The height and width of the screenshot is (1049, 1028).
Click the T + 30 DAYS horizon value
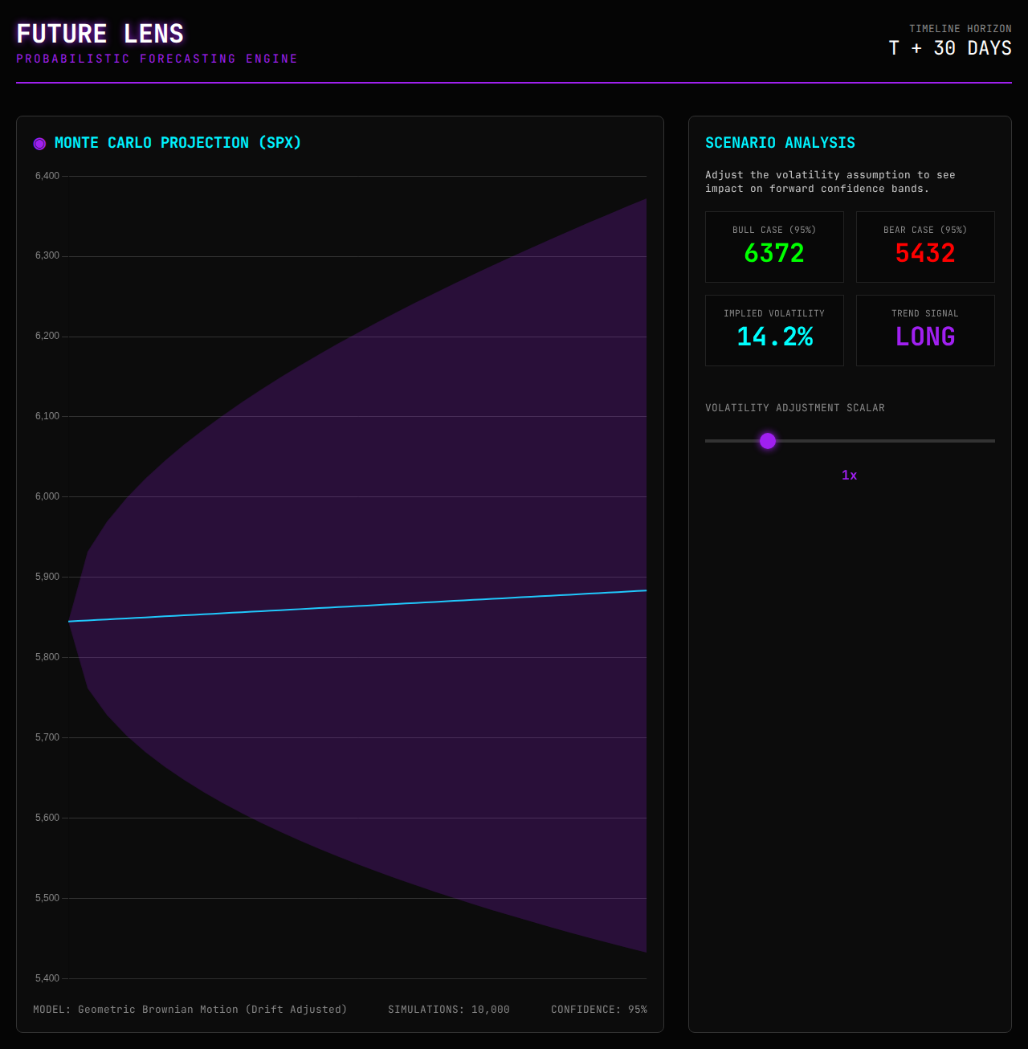pyautogui.click(x=950, y=48)
